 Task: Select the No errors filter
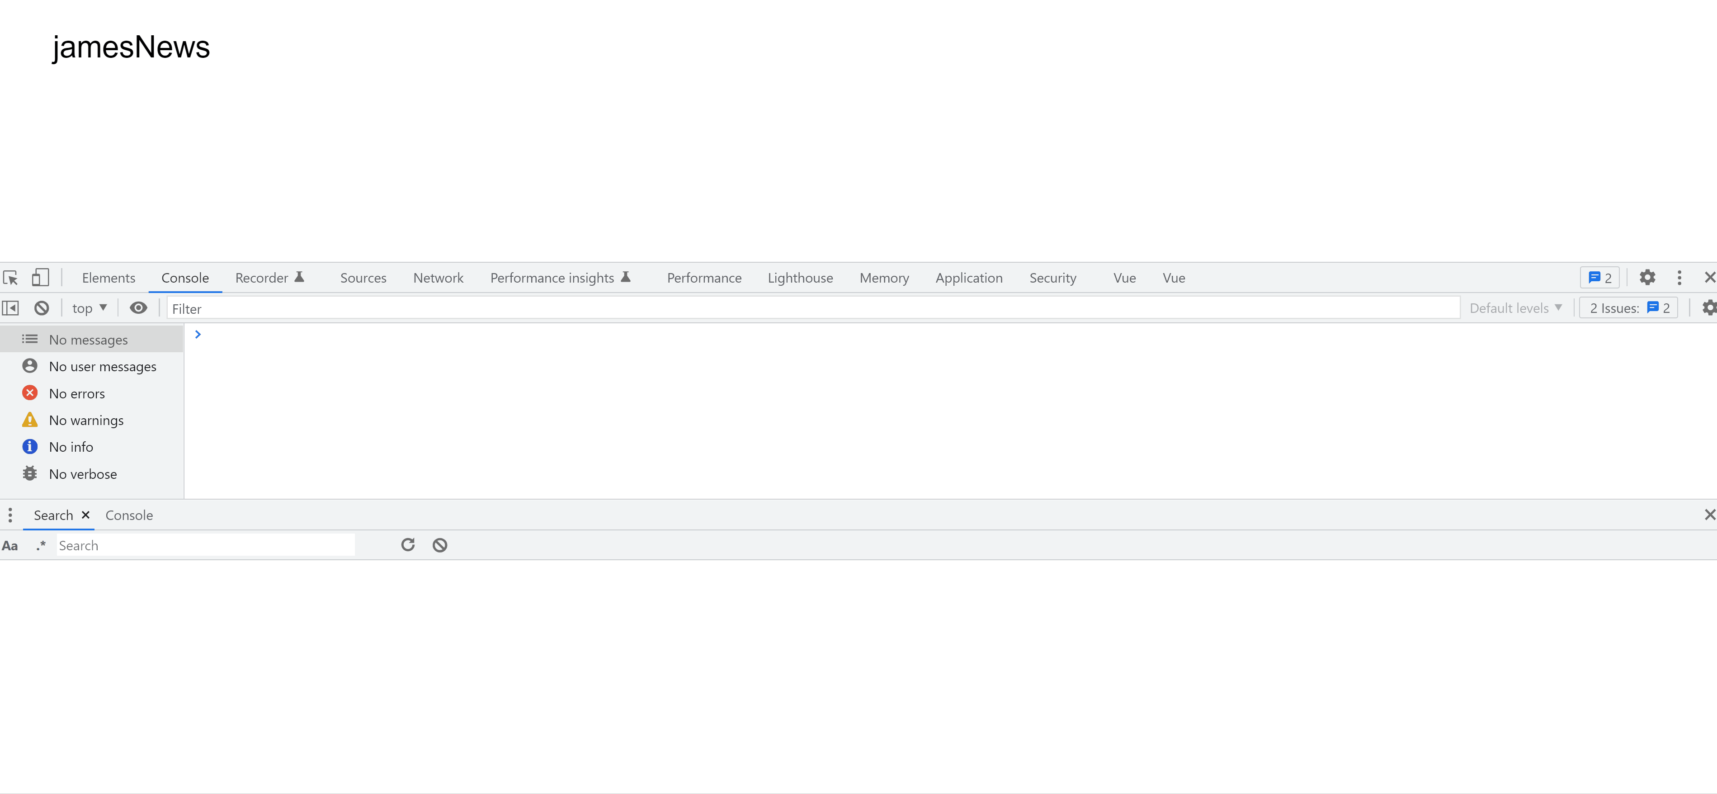pos(77,393)
